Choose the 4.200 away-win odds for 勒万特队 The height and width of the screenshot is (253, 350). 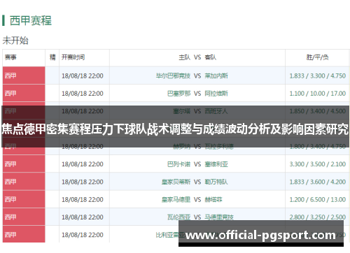point(338,182)
